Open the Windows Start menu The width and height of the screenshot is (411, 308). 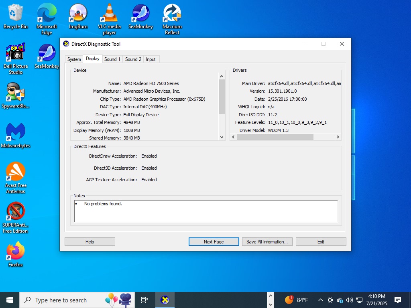click(10, 300)
